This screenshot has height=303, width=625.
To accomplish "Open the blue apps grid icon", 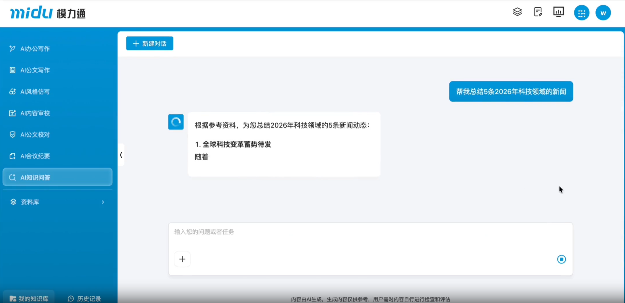I will [581, 13].
